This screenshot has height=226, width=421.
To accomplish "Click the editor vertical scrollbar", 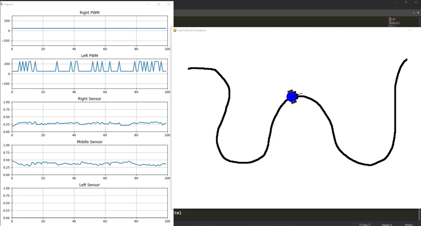I will pyautogui.click(x=419, y=22).
